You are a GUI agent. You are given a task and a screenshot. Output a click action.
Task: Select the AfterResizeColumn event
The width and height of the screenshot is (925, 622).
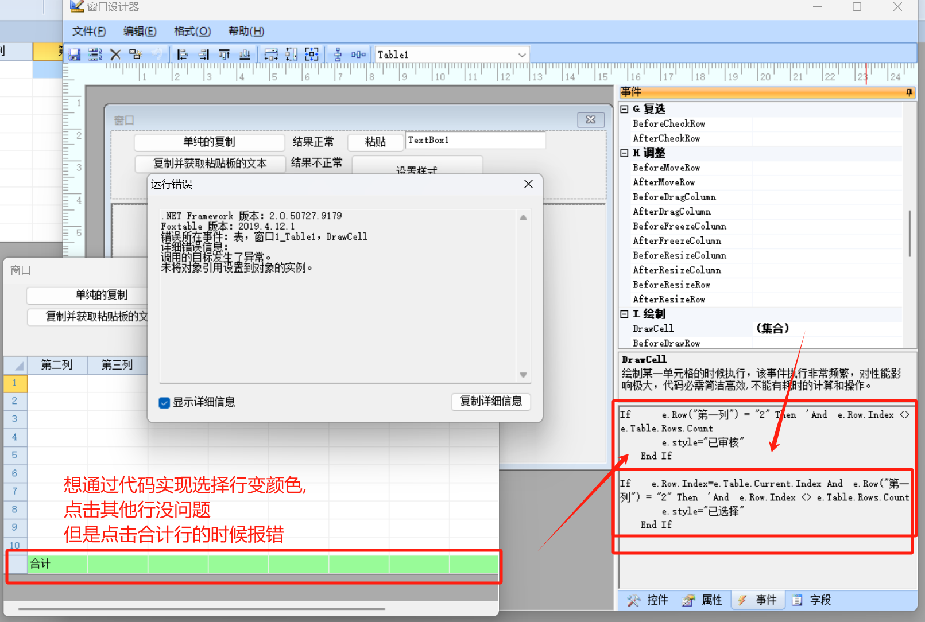[x=677, y=270]
